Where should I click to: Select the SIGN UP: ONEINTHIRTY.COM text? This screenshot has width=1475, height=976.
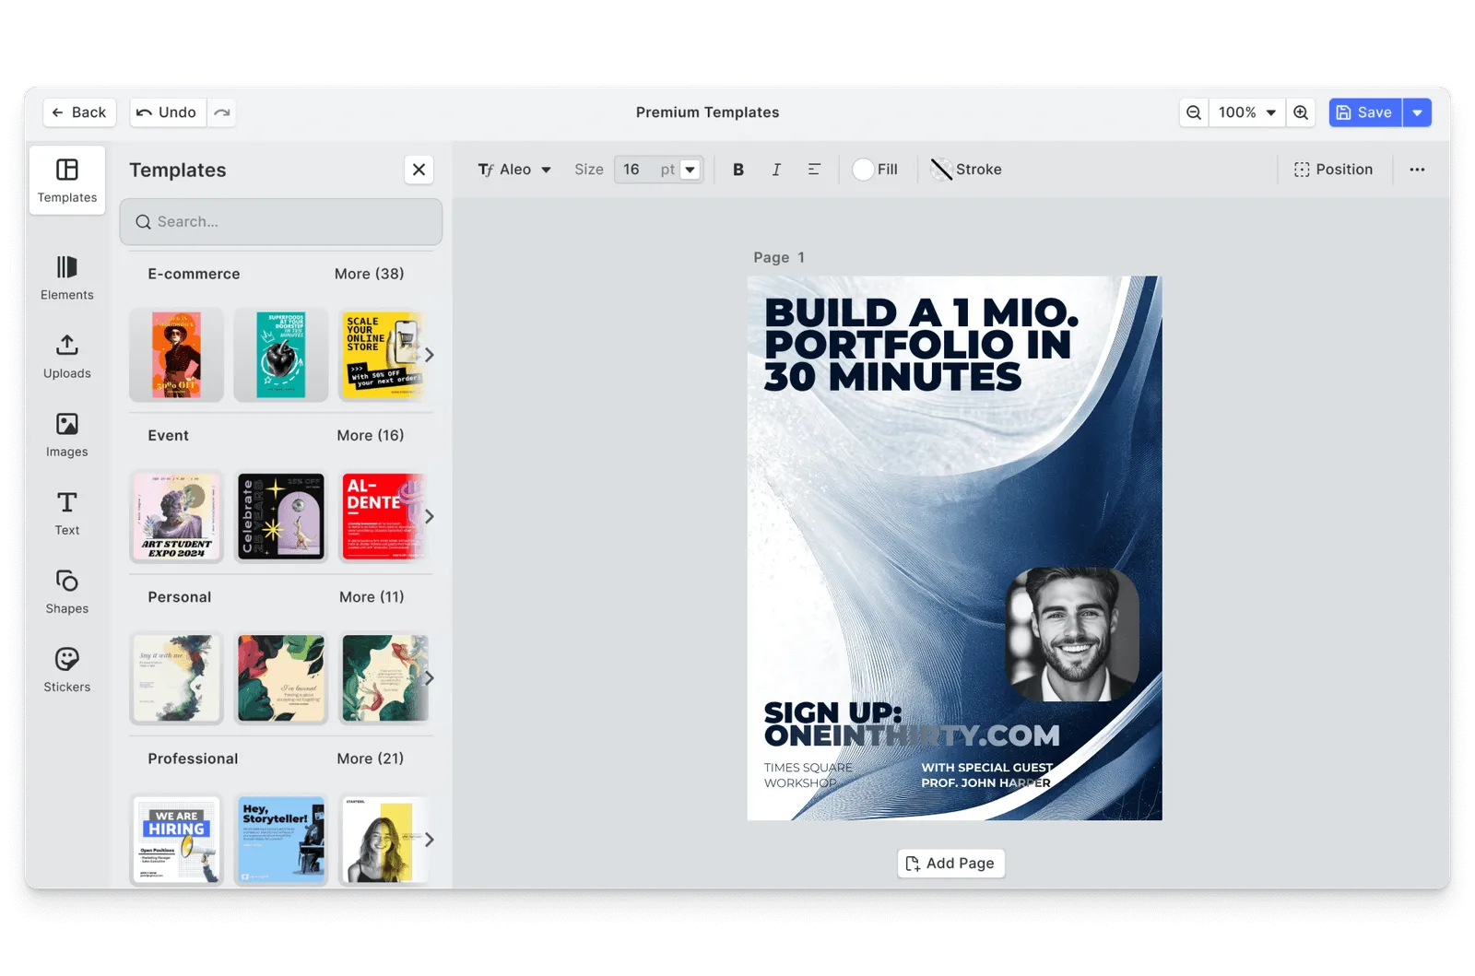tap(912, 724)
